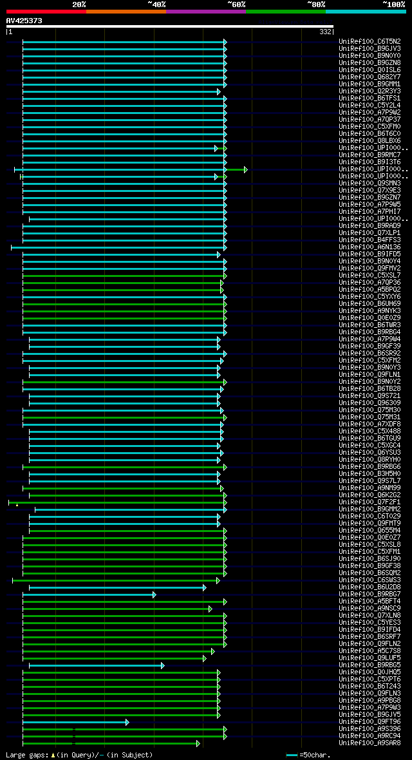The image size is (412, 760).
Task: Open the UniRef100_A9S396 entry
Action: tap(370, 729)
